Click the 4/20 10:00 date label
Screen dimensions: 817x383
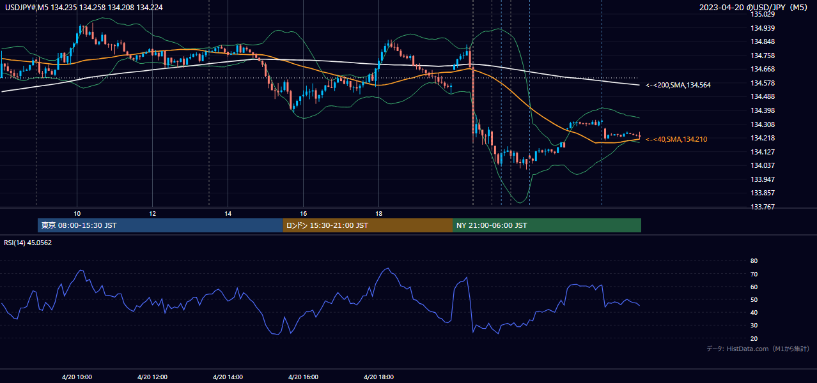(x=77, y=377)
